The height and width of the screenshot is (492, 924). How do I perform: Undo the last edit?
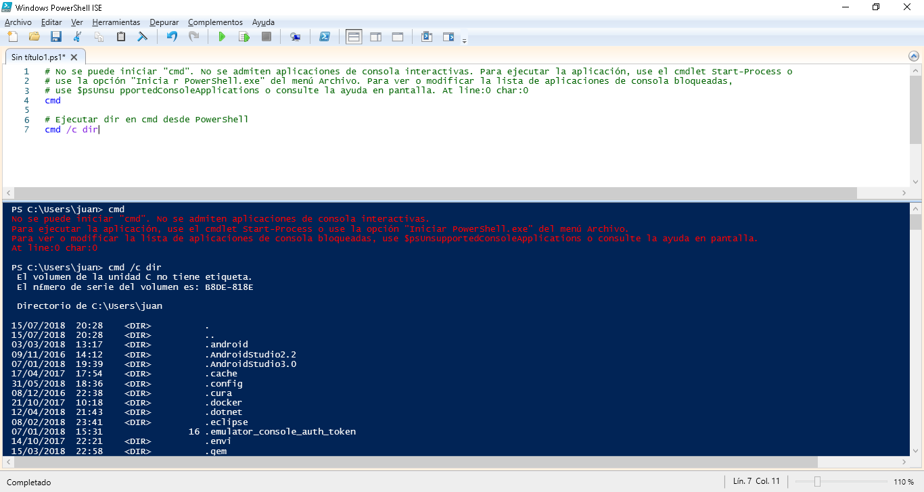click(172, 36)
